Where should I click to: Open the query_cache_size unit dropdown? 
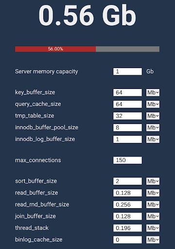153,104
